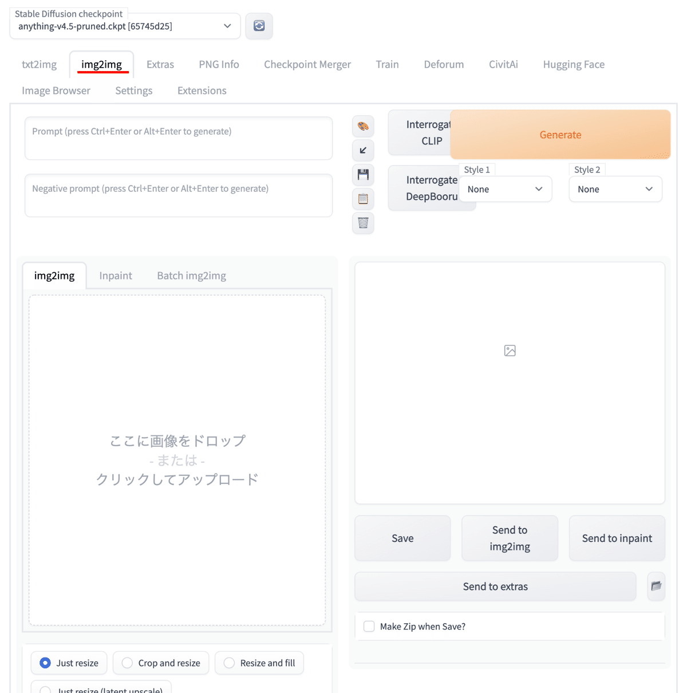Click the clipboard apply style icon

tap(363, 199)
